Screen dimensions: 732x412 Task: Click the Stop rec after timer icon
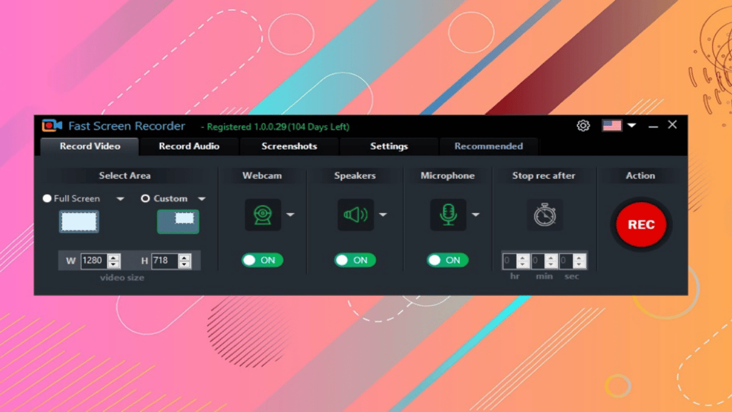[544, 215]
